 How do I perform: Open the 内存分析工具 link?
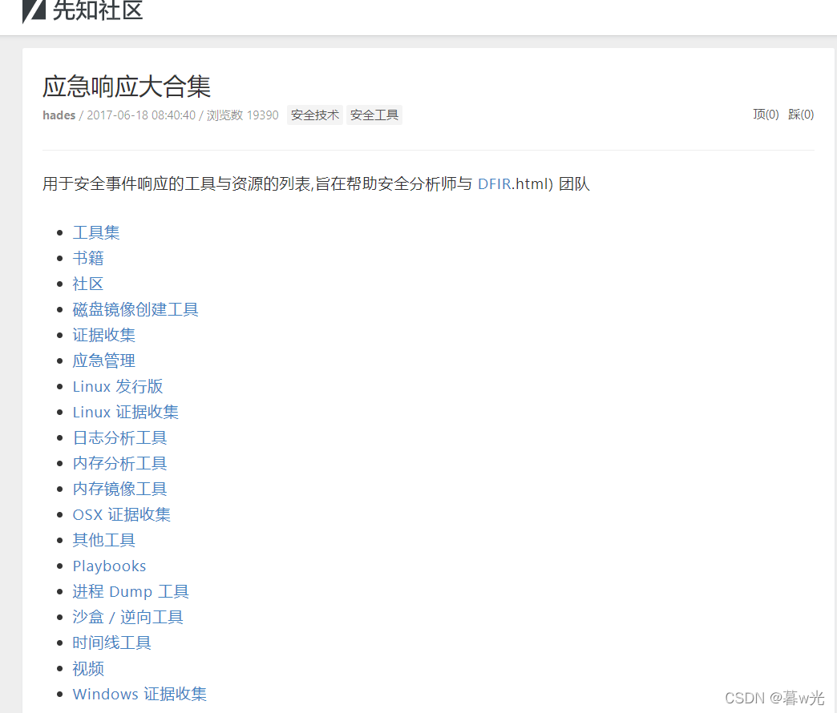click(119, 463)
